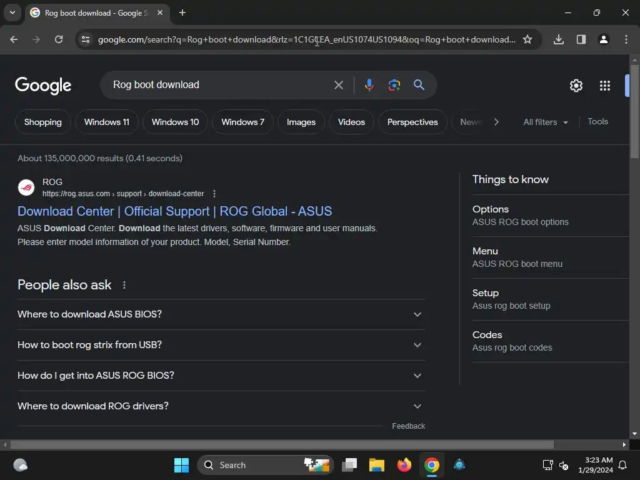
Task: Open Download Center ROG Global result link
Action: tap(175, 211)
